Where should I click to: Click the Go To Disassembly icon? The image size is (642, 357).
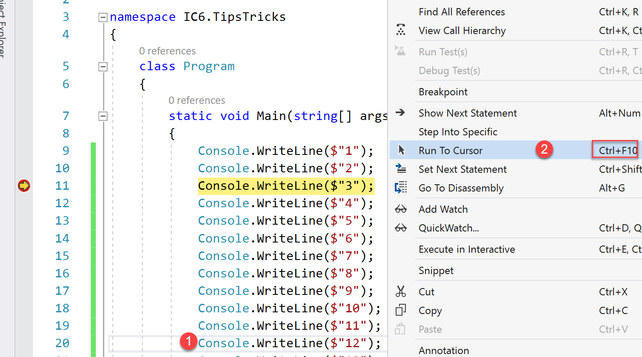tap(401, 188)
